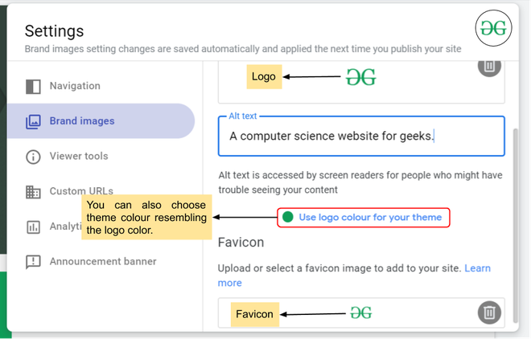Click the green logo colour swatch
Viewport: 531px width, 339px height.
287,218
